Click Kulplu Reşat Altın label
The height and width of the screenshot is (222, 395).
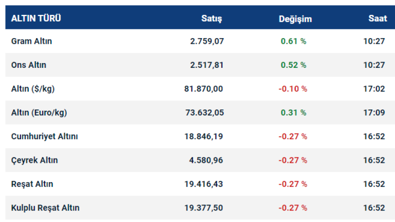[45, 208]
